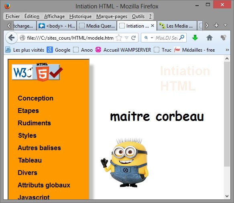Maximize the Firefox window
The height and width of the screenshot is (203, 234).
coord(208,5)
